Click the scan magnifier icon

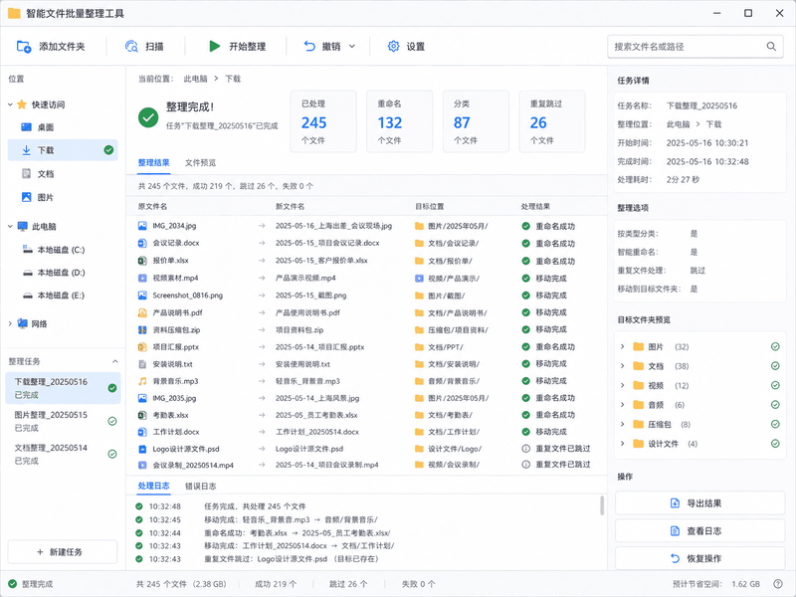click(131, 47)
